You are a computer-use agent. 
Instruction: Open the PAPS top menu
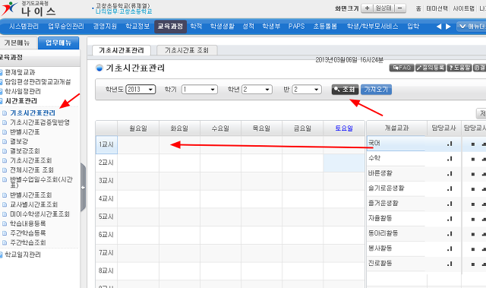coord(296,27)
